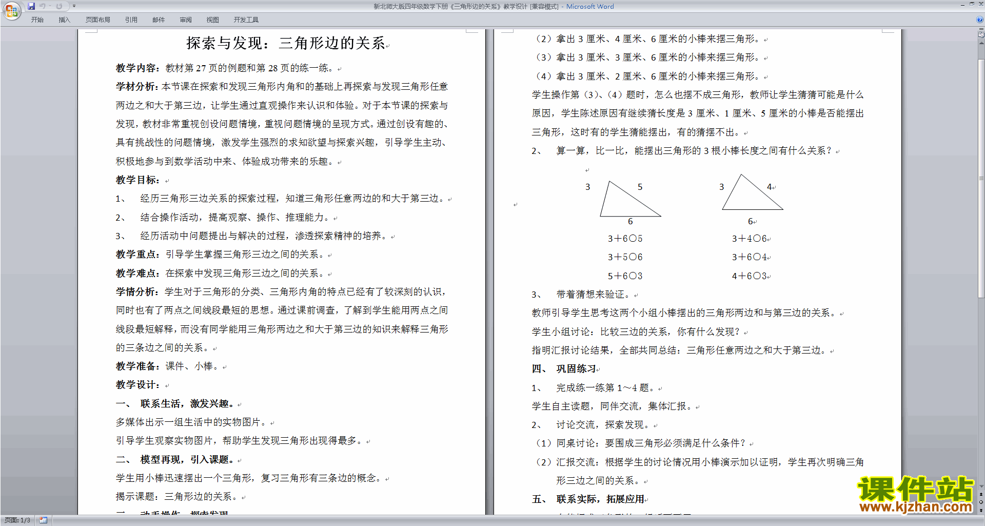
Task: Click the Redo icon in quick access toolbar
Action: coord(59,6)
